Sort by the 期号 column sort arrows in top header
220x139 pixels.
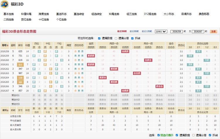(8, 45)
